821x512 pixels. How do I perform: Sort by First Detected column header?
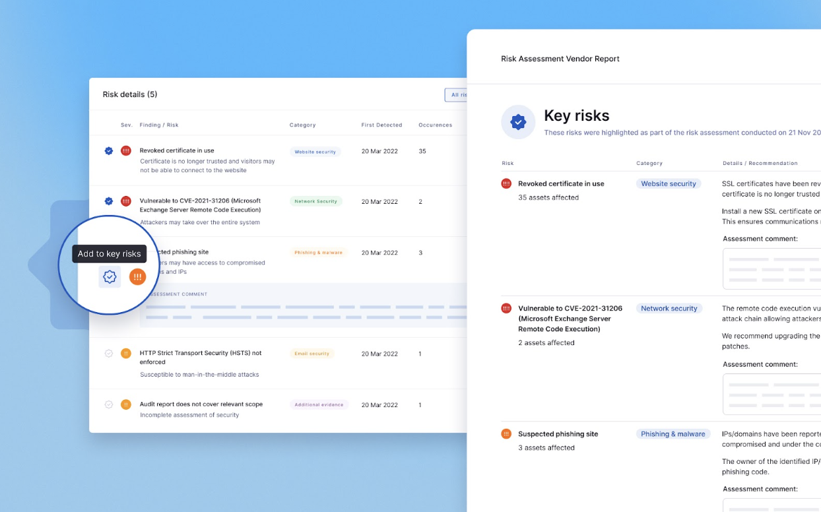pos(381,125)
